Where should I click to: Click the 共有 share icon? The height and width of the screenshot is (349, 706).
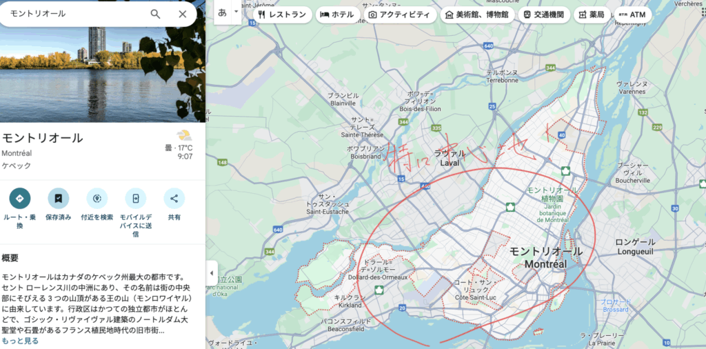(174, 199)
